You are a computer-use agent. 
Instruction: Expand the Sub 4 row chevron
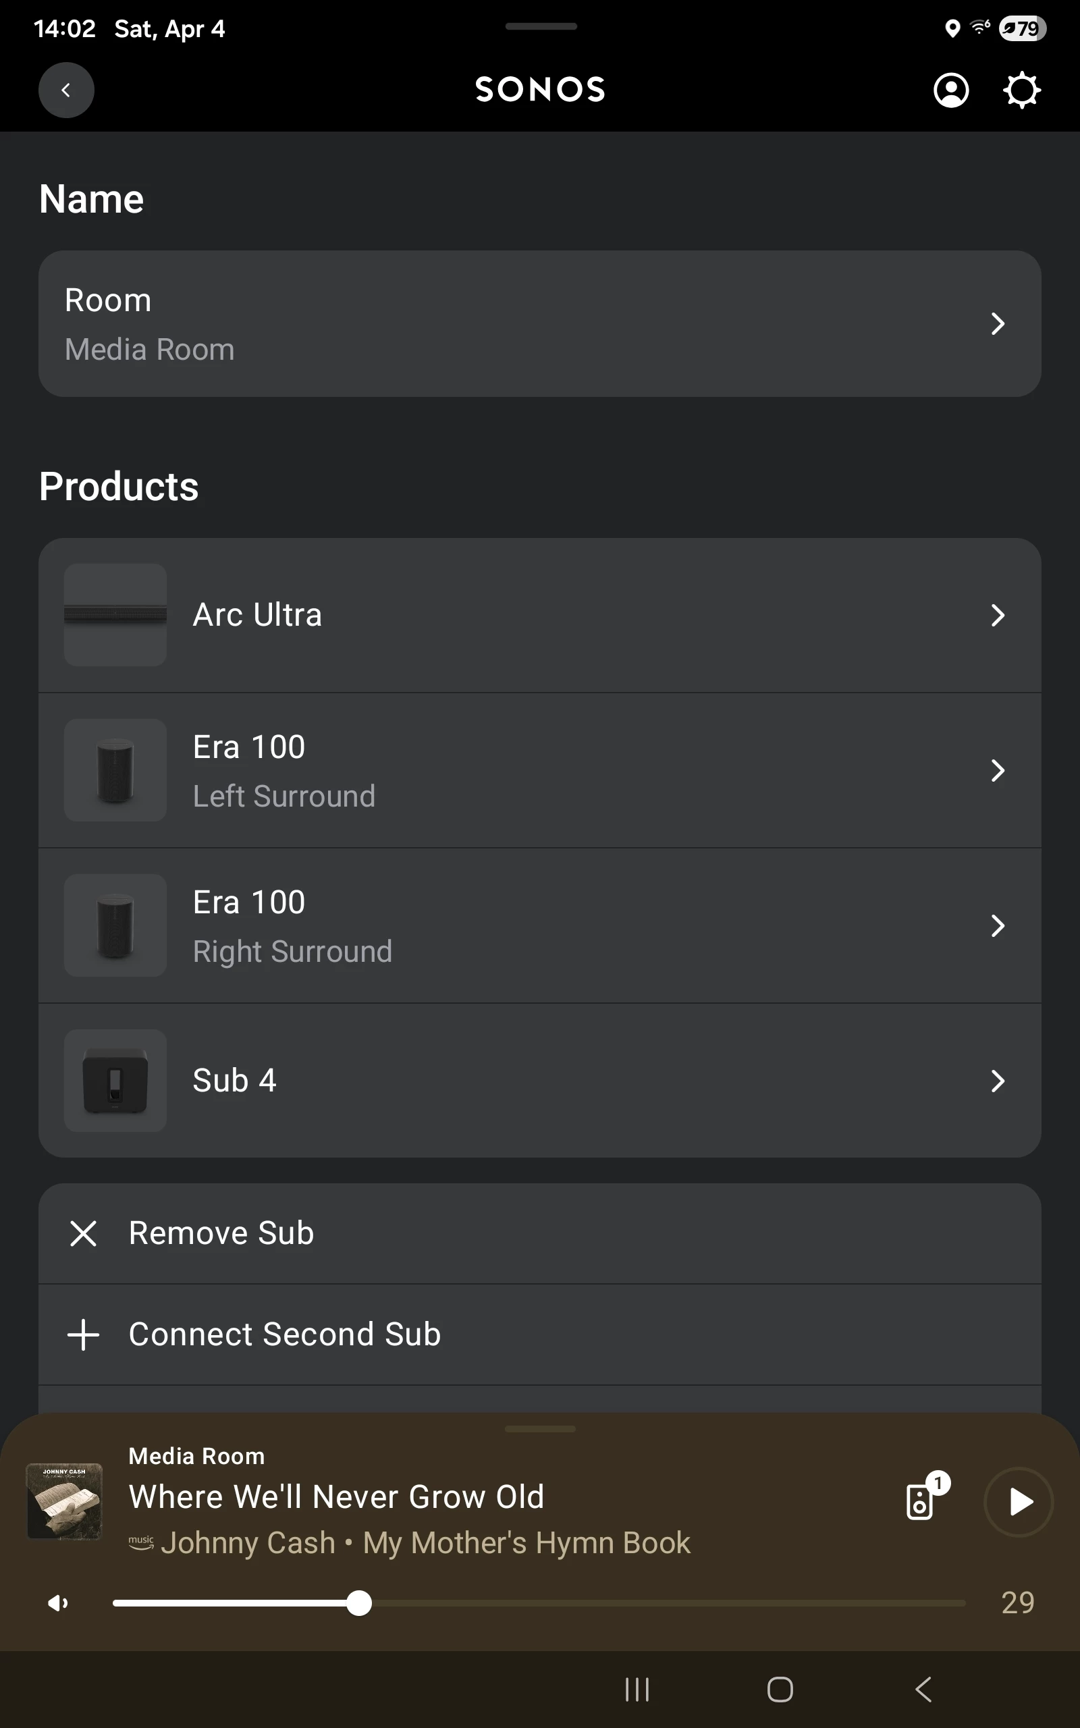click(x=997, y=1081)
